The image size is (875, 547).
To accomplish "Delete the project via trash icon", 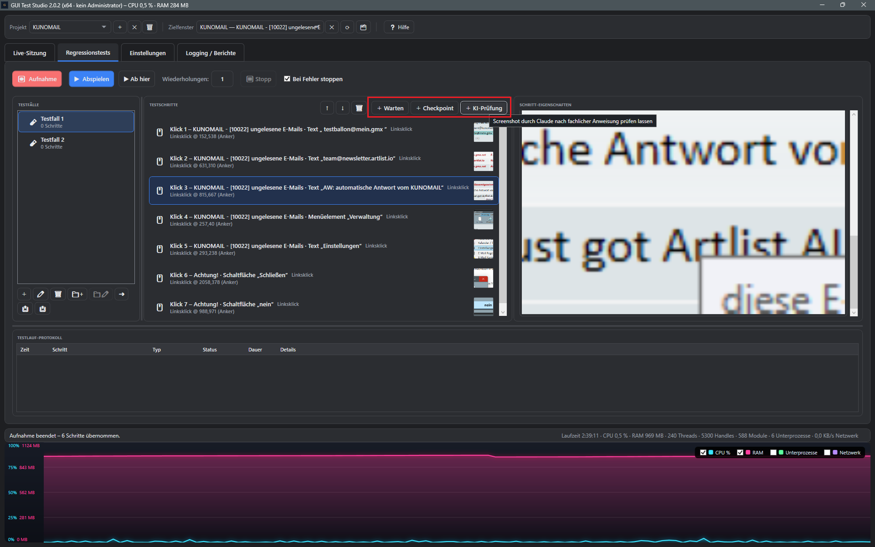I will click(x=149, y=27).
